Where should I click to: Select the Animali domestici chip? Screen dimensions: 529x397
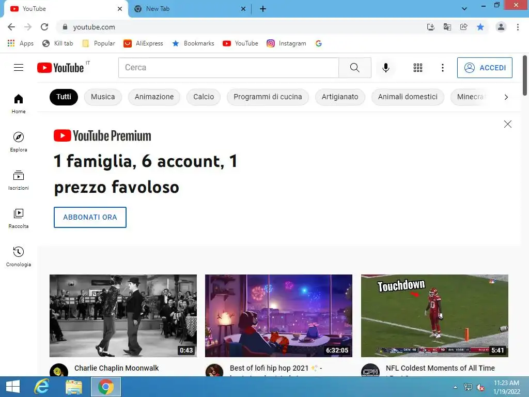408,97
